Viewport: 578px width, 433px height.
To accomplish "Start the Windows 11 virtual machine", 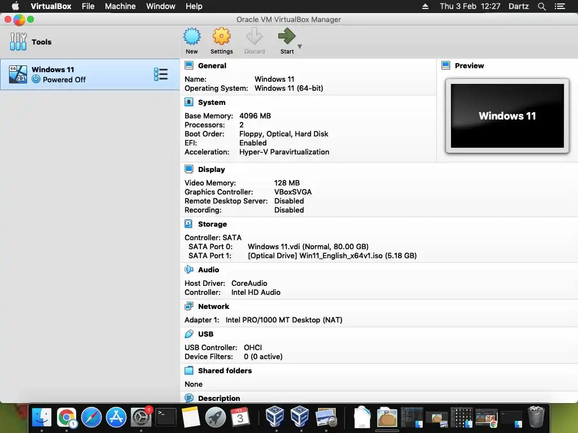I will (x=287, y=37).
